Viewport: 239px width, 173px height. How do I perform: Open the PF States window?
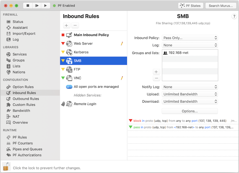click(190, 6)
